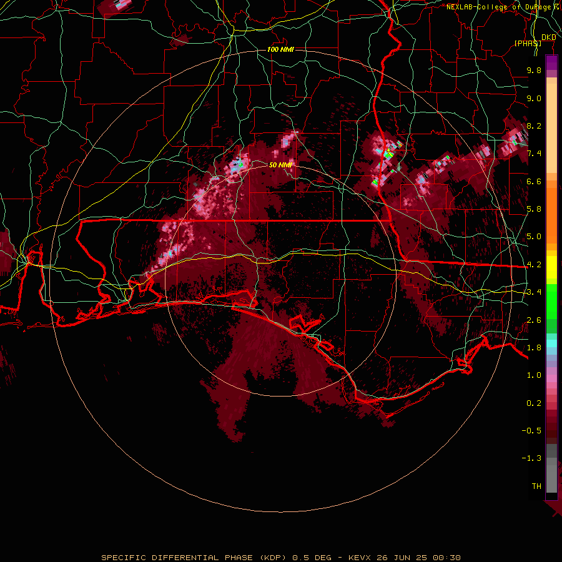Click the bright green segment of color bar

click(x=551, y=302)
